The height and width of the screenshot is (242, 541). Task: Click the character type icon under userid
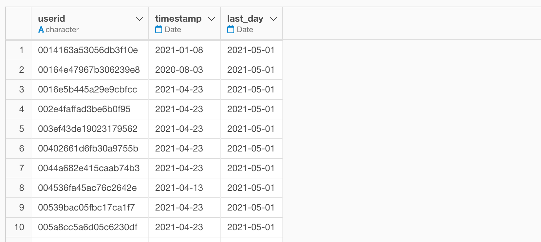tap(41, 30)
